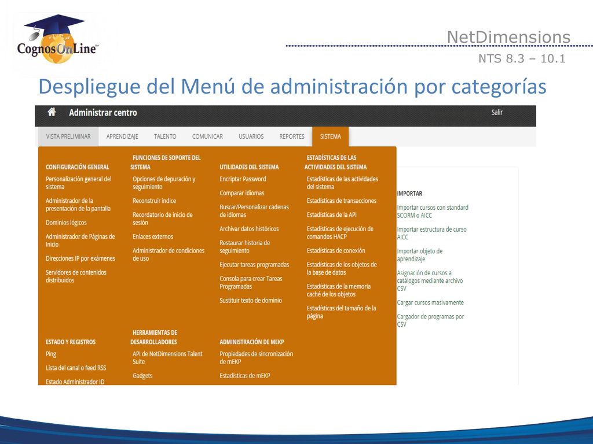Open the Talento tab

click(165, 136)
